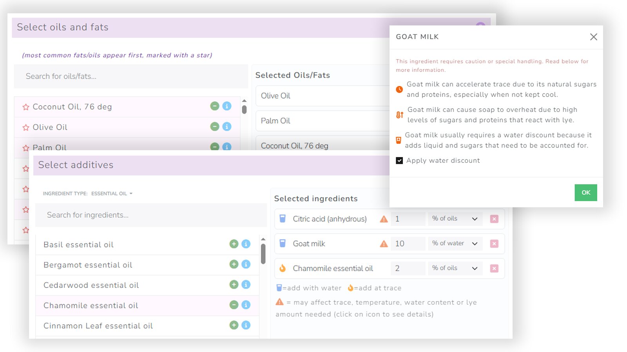Select Cinnamon Leaf essential oil list item

pyautogui.click(x=98, y=326)
